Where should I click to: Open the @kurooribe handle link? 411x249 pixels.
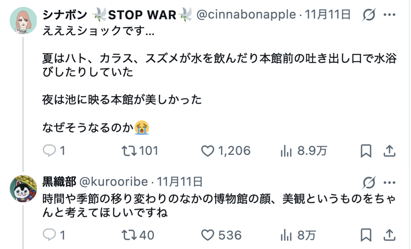(x=114, y=182)
